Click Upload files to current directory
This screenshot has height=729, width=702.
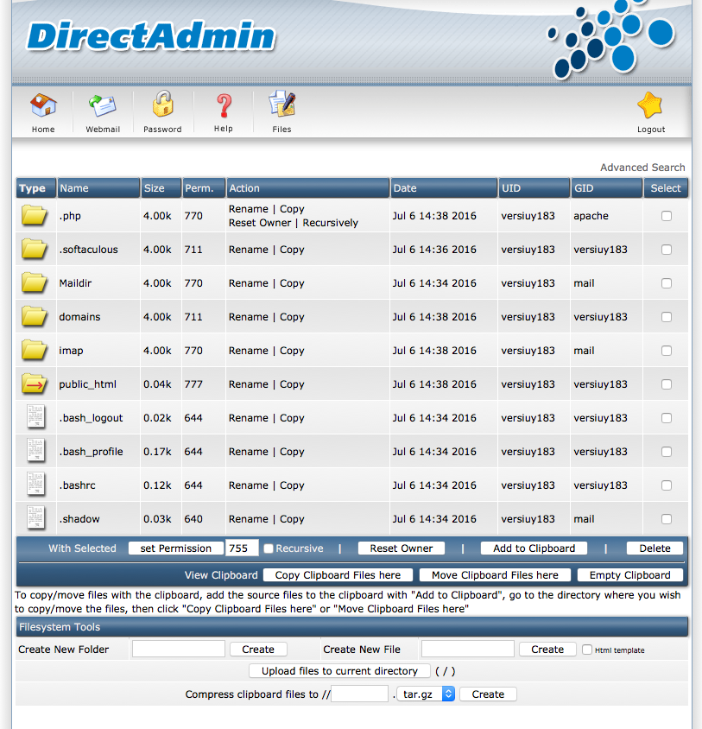click(339, 671)
